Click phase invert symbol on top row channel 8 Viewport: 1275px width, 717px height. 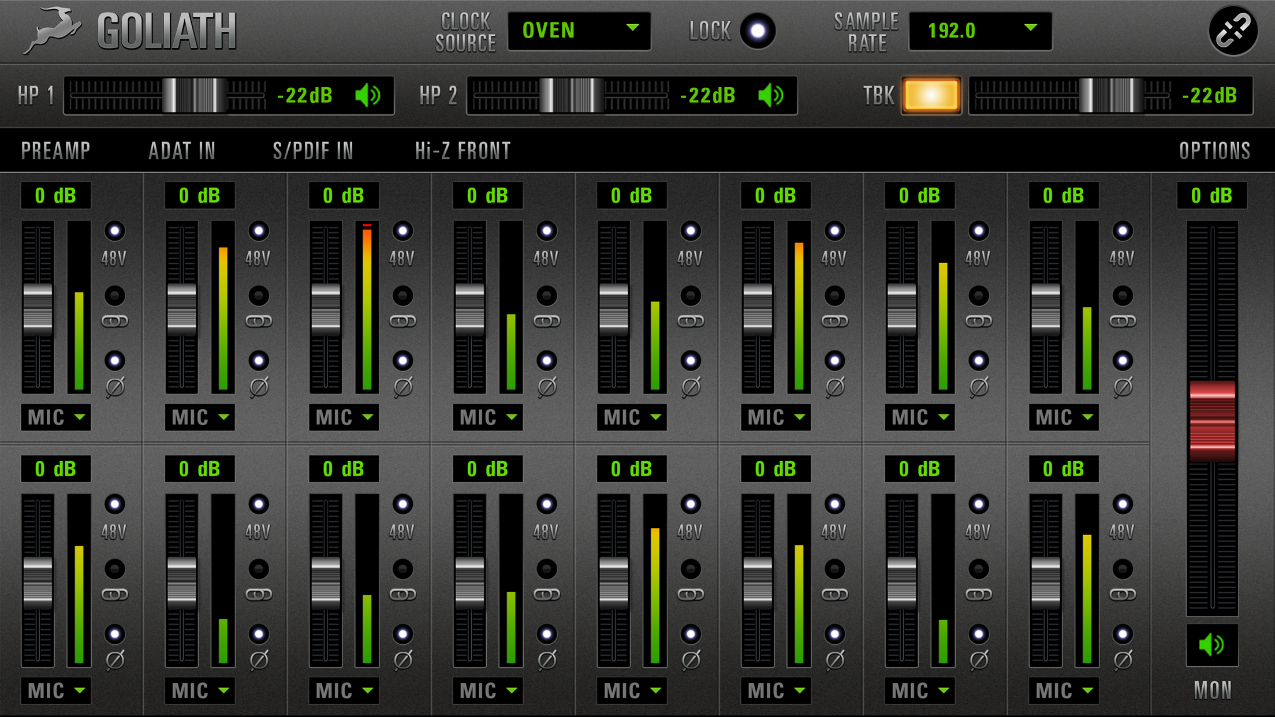point(1123,387)
